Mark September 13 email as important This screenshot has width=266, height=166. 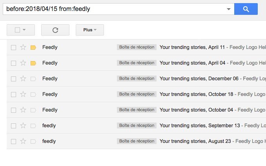[x=33, y=126]
